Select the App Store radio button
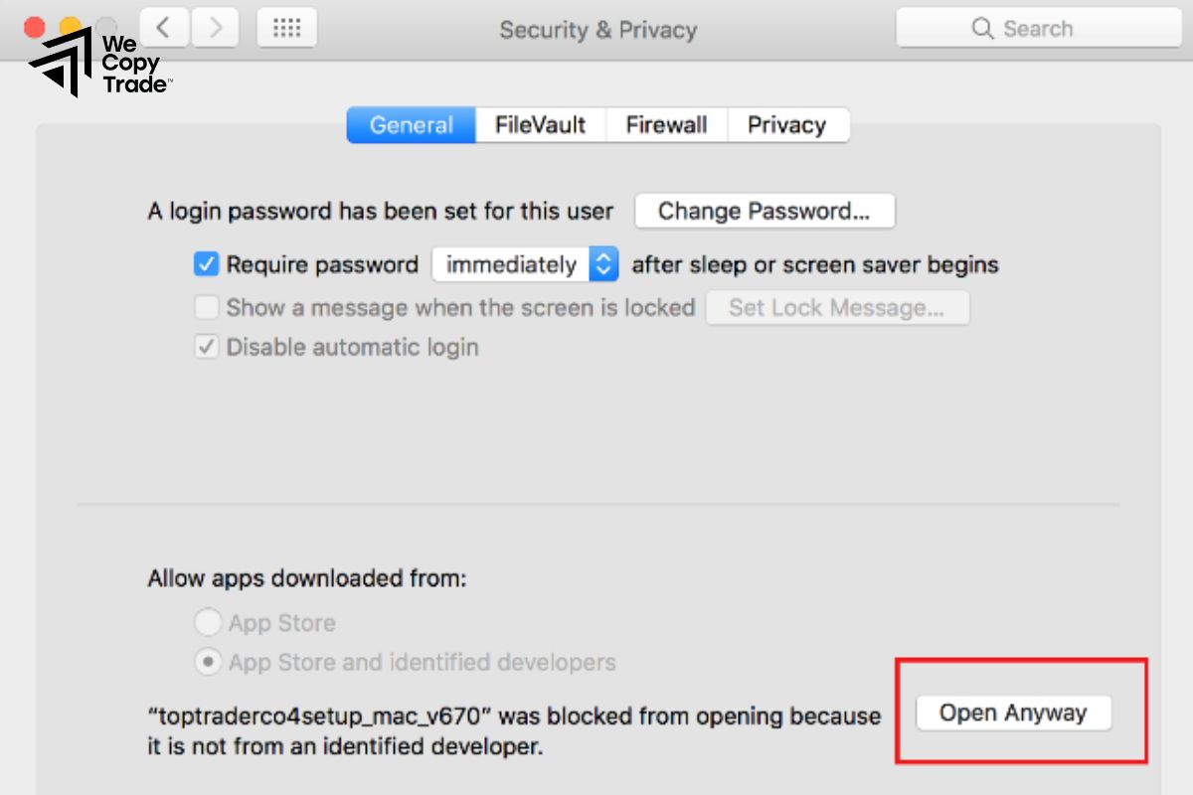The height and width of the screenshot is (795, 1193). pyautogui.click(x=208, y=623)
